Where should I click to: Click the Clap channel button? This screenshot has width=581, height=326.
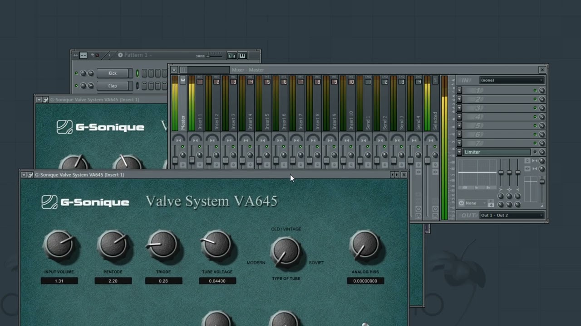[113, 86]
